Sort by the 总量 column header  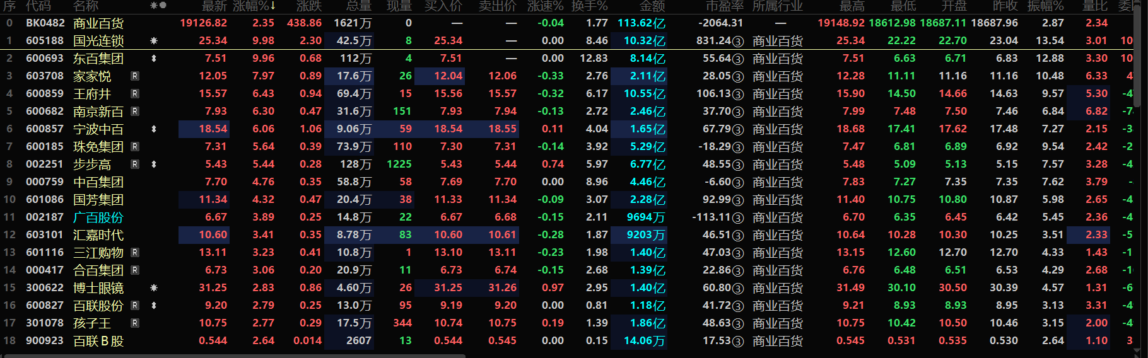tap(359, 6)
